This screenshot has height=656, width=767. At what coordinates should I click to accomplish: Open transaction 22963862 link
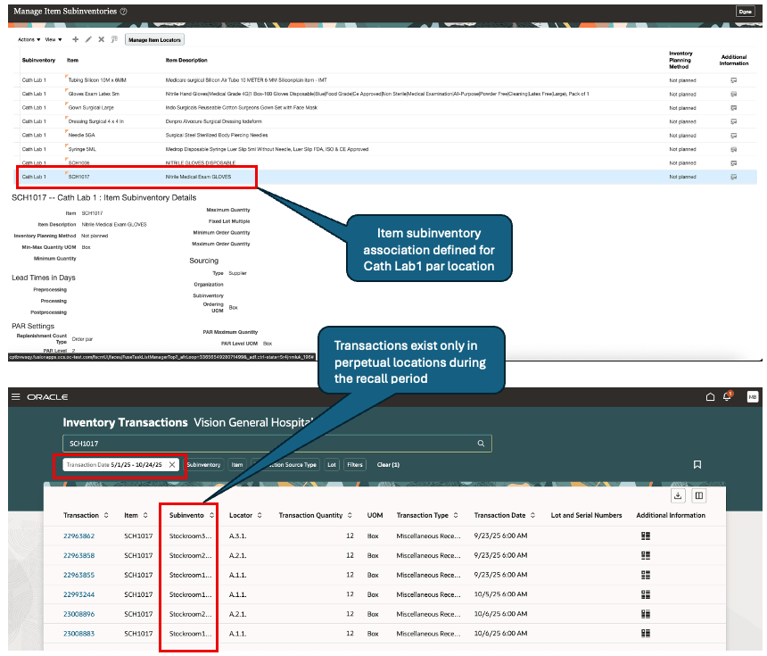[78, 536]
